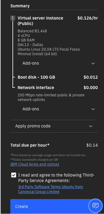The image size is (104, 214).
Task: Open the Add-ons label below network uplinks
Action: click(x=31, y=109)
